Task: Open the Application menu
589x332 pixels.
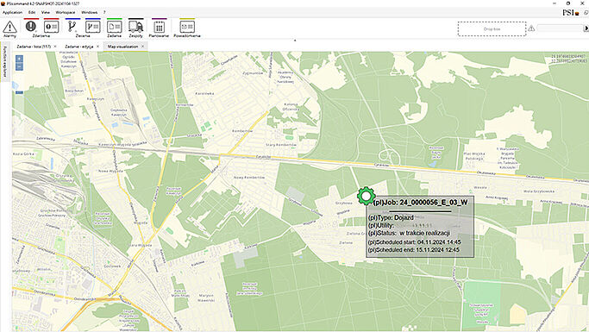Action: point(12,12)
